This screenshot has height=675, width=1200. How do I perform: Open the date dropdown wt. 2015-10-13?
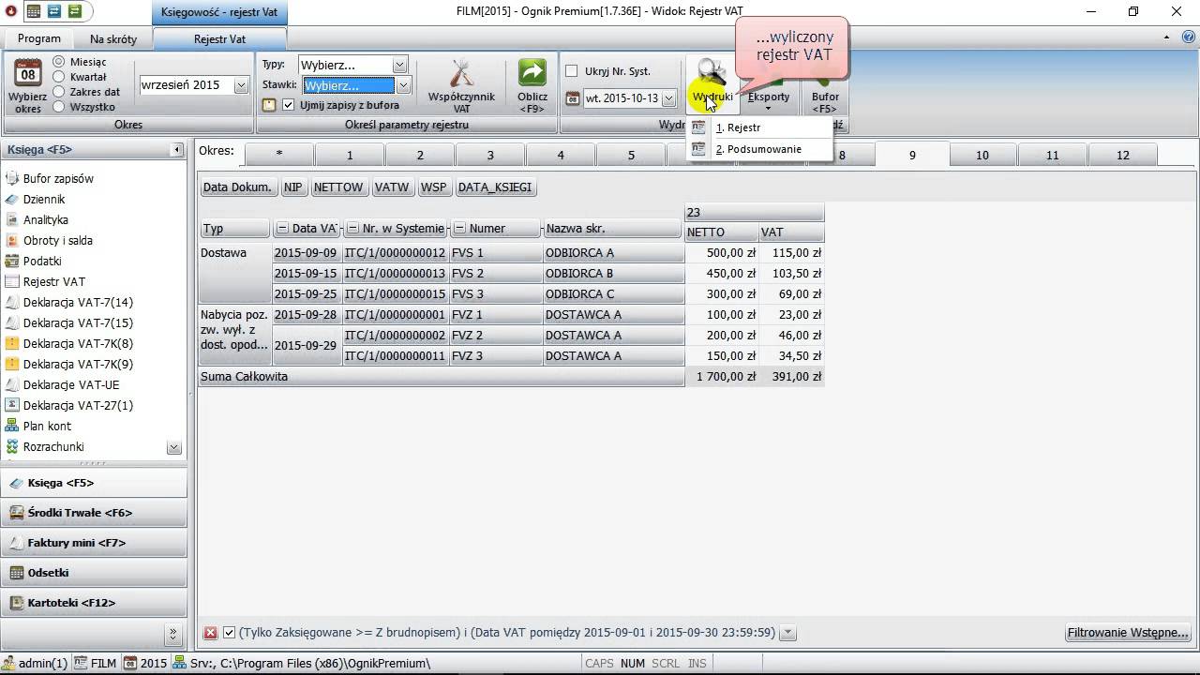[x=668, y=97]
